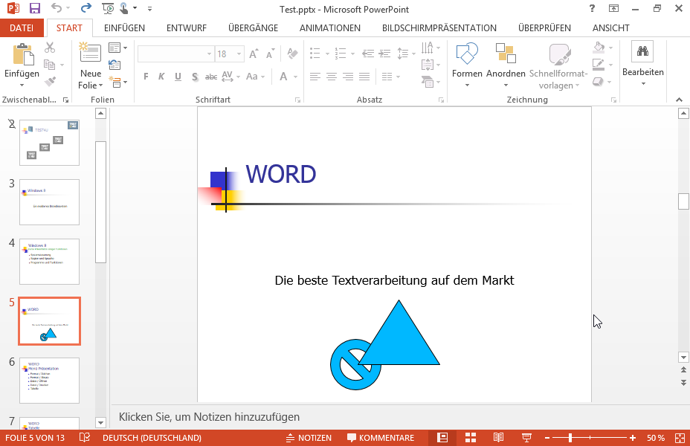Click the reset slide icon

click(115, 65)
